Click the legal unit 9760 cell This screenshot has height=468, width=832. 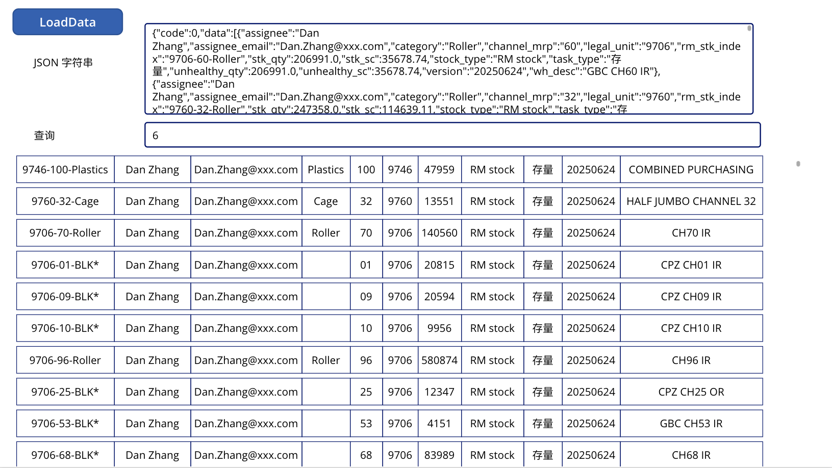[x=400, y=201]
